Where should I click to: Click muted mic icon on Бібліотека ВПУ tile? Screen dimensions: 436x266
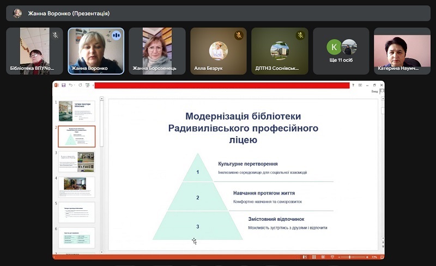55,35
